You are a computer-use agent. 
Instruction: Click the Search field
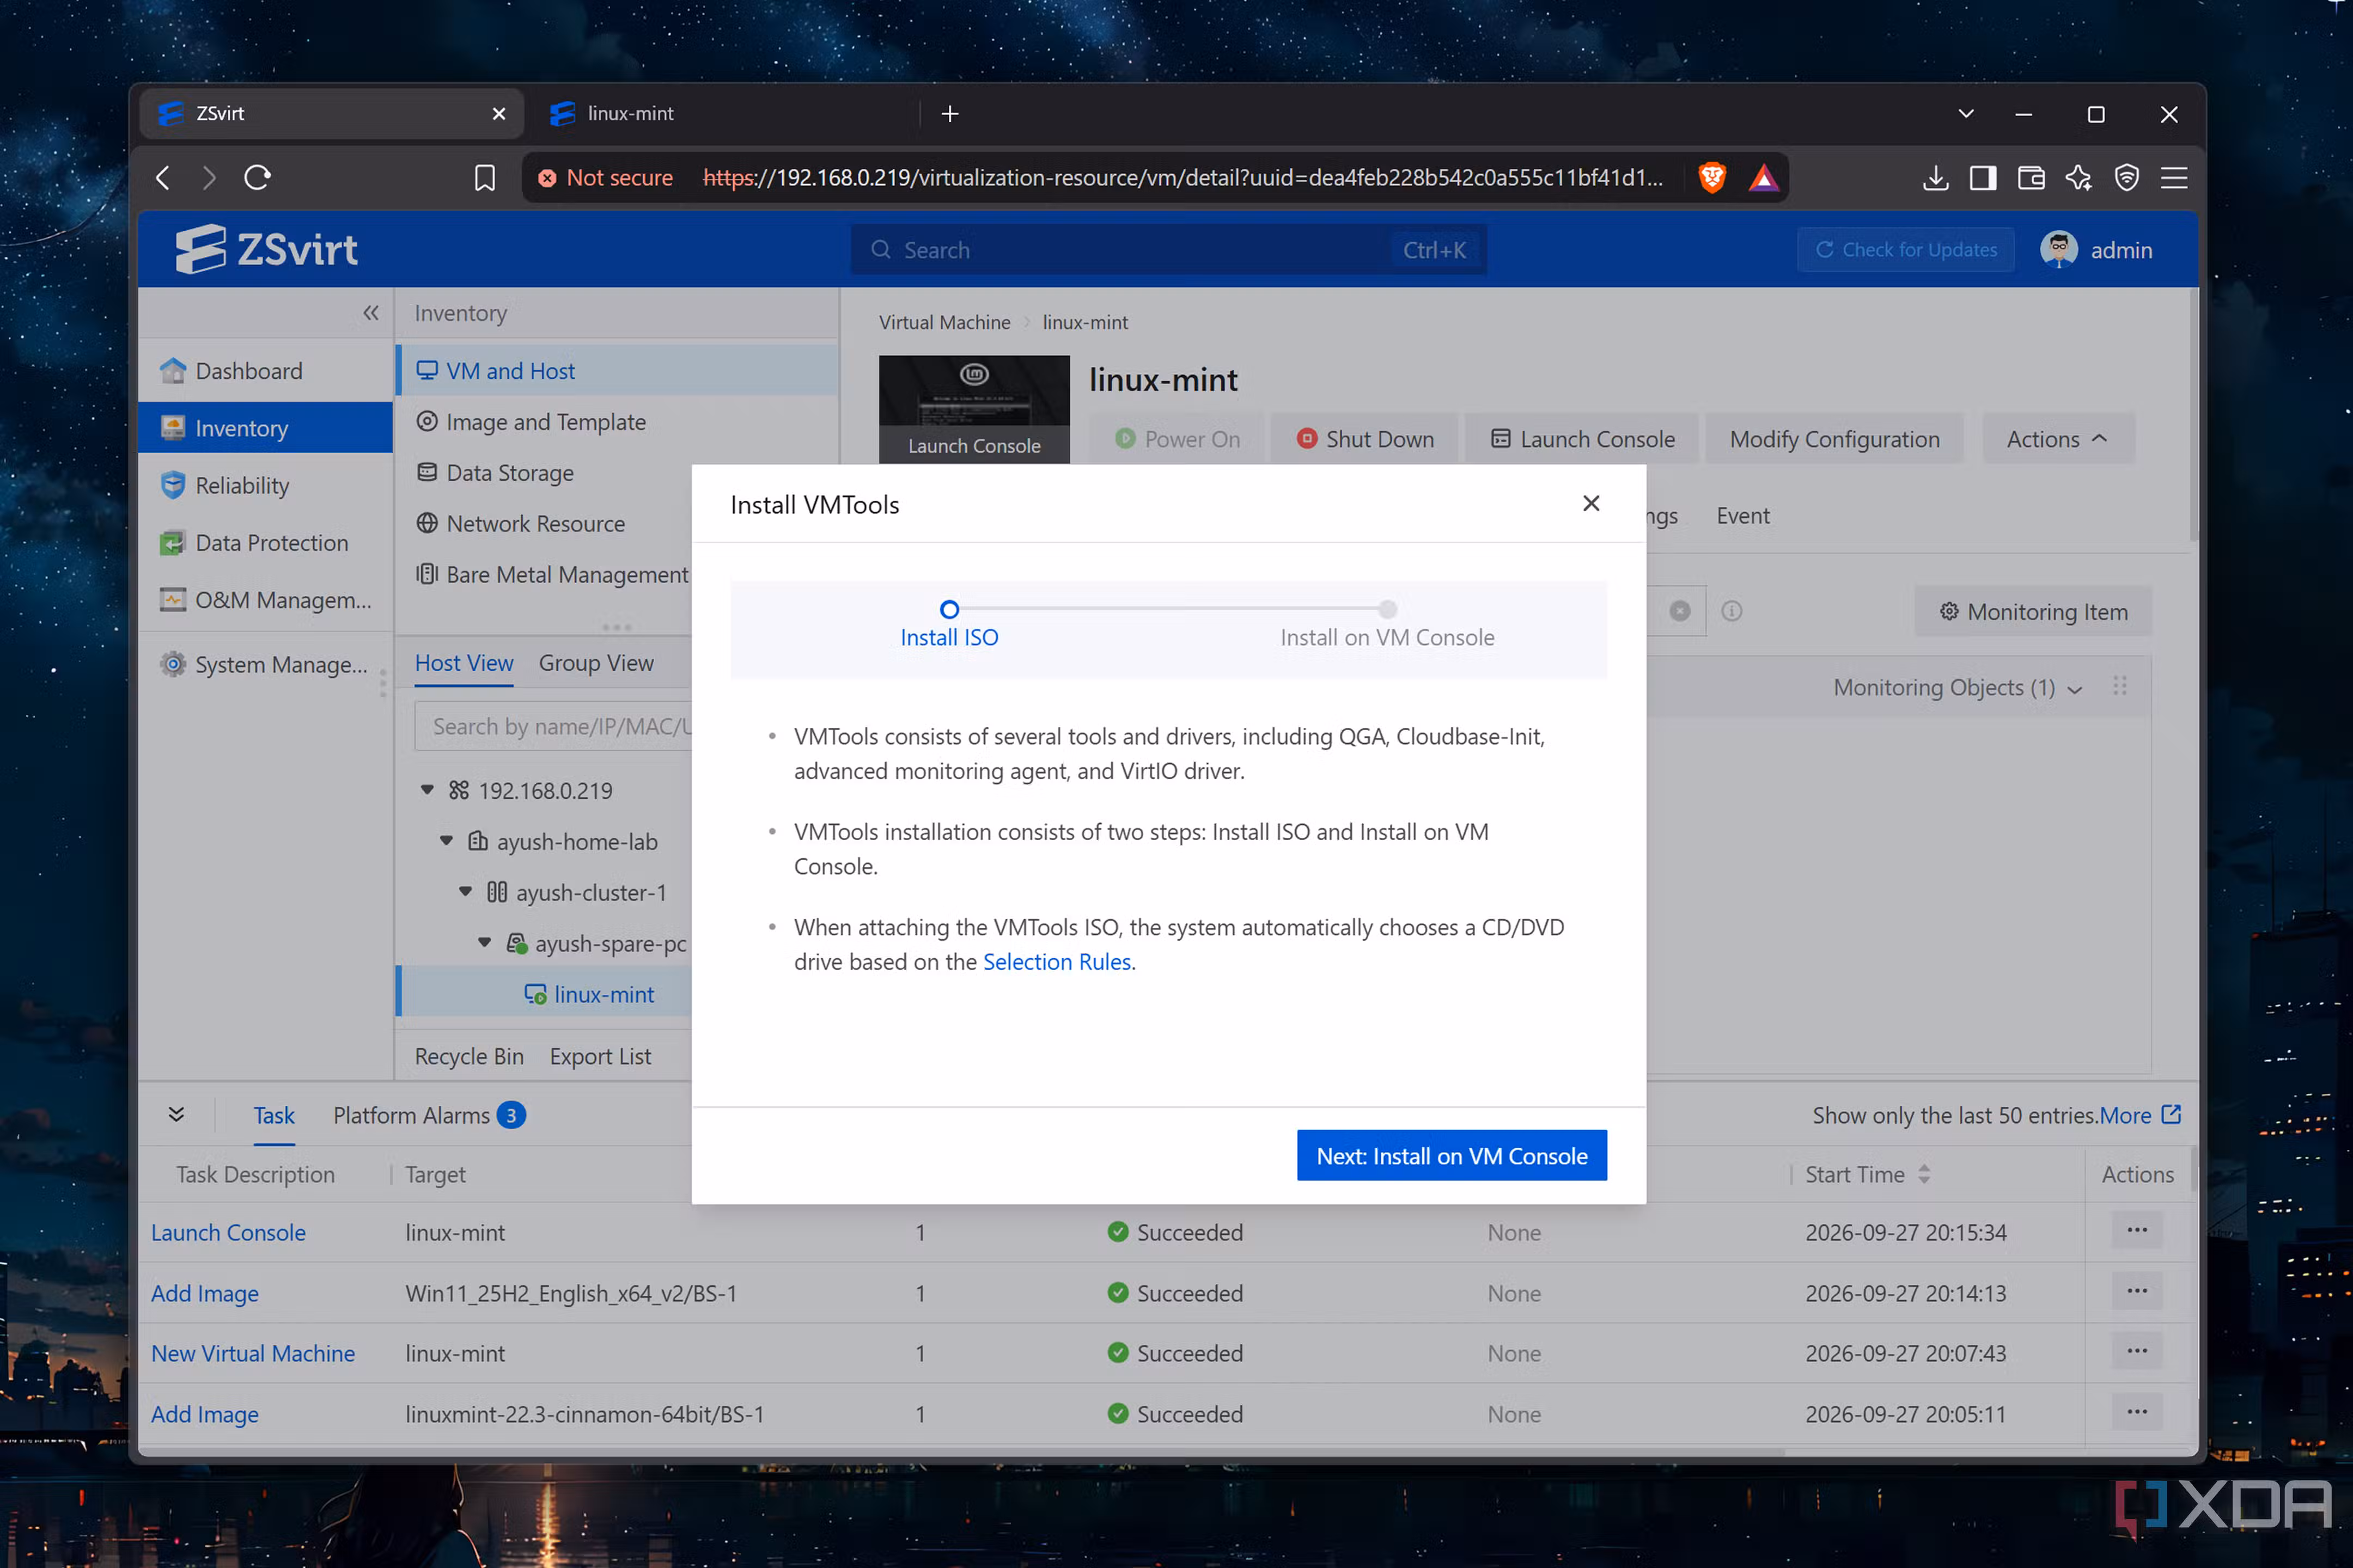1168,249
